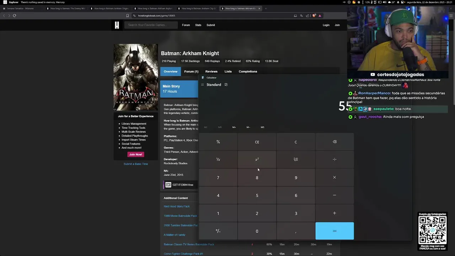Click digit 7 on the calculator
The width and height of the screenshot is (455, 256).
click(x=218, y=177)
